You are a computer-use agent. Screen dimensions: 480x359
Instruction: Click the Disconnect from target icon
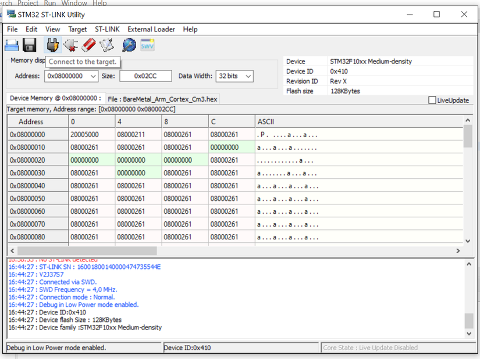71,45
